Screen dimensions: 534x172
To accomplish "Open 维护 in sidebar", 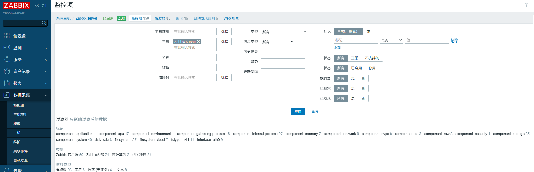I will pyautogui.click(x=29, y=142).
